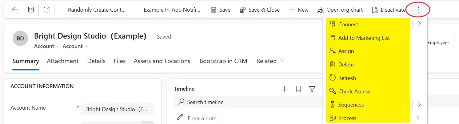Open the timeline filter funnel icon
Screen dimensions: 459x124
point(312,89)
